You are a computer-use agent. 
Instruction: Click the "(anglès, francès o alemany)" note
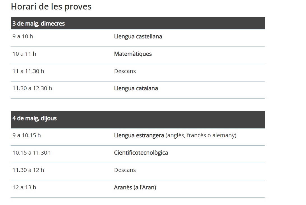click(x=201, y=135)
